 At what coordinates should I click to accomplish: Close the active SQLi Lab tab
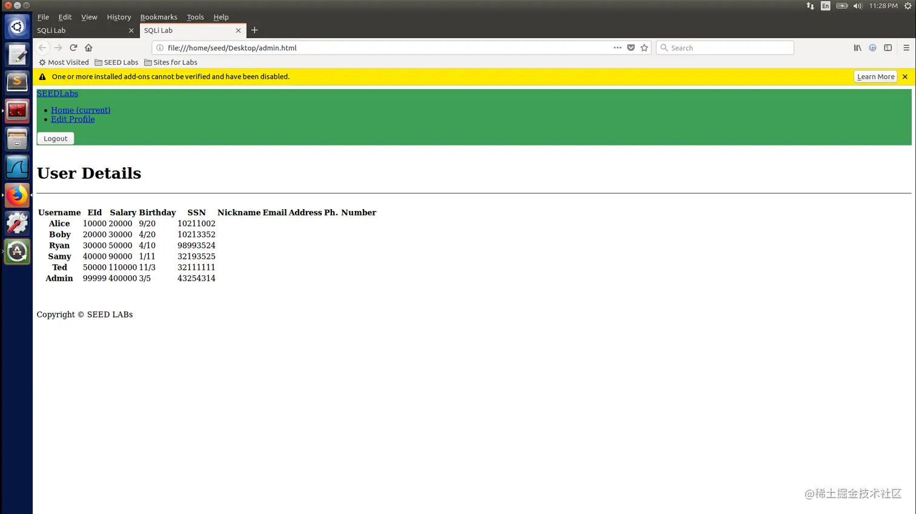point(238,30)
